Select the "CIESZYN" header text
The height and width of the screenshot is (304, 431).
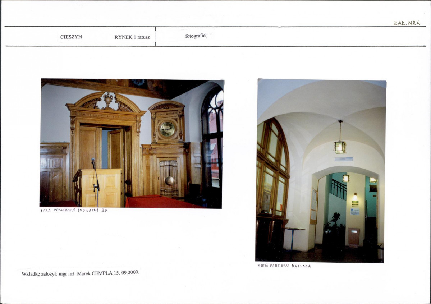(x=71, y=37)
